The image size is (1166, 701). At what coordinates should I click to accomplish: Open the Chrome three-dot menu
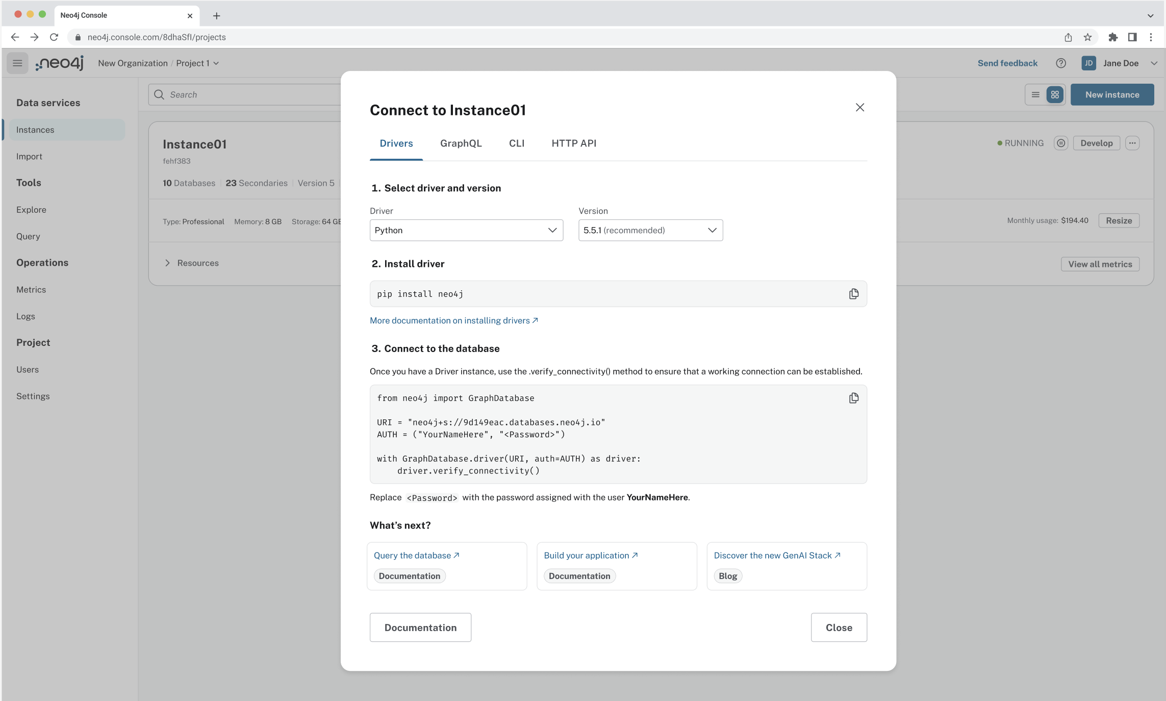pos(1151,37)
